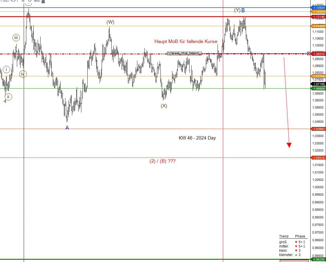
Task: Click the percentage scale icon
Action: 23,1
